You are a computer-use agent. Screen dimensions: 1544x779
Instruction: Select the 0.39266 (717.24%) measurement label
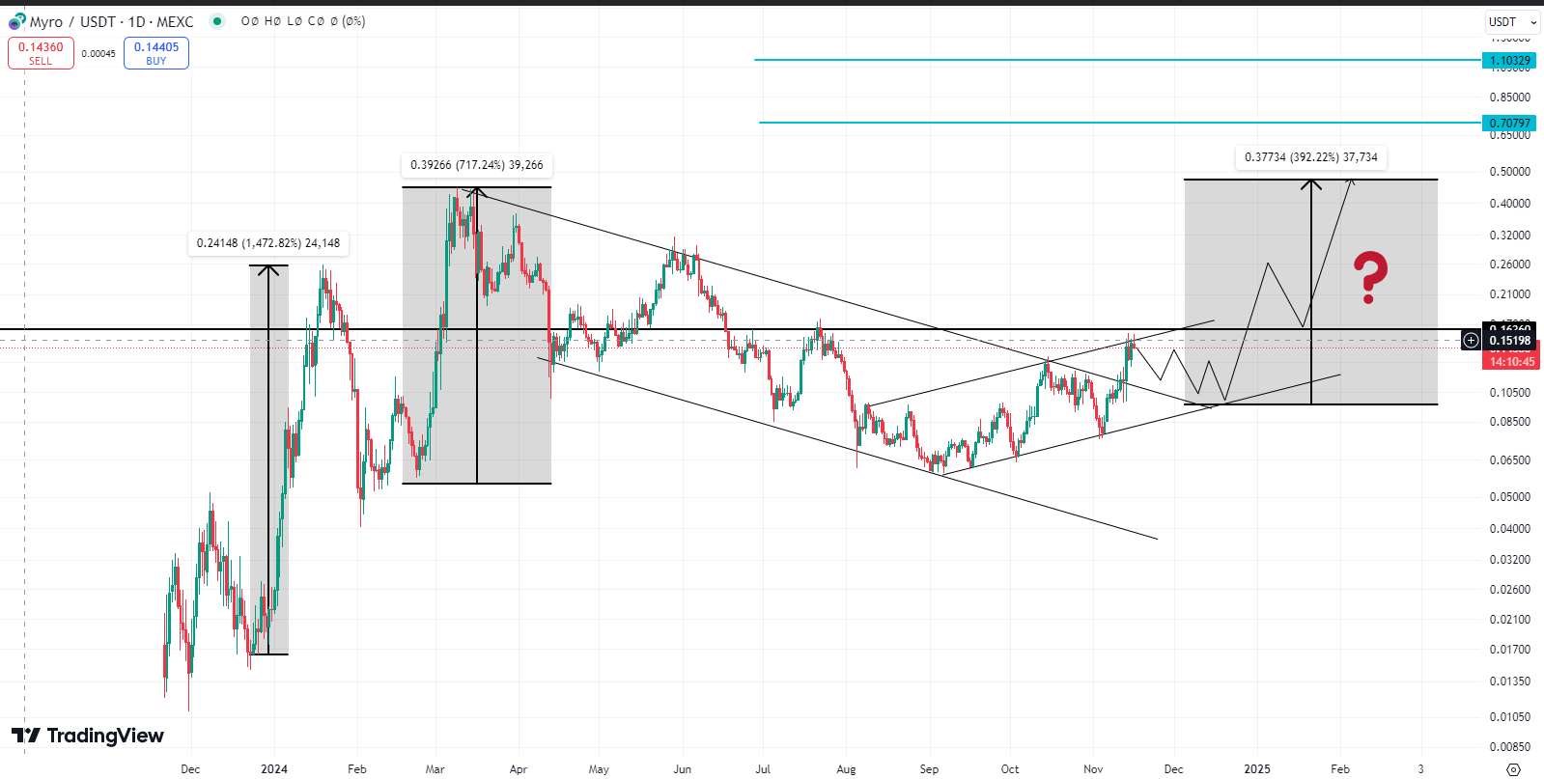point(477,165)
